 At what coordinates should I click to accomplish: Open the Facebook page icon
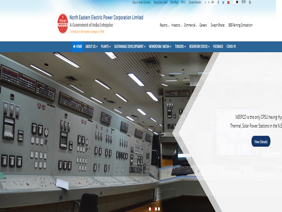218,2
